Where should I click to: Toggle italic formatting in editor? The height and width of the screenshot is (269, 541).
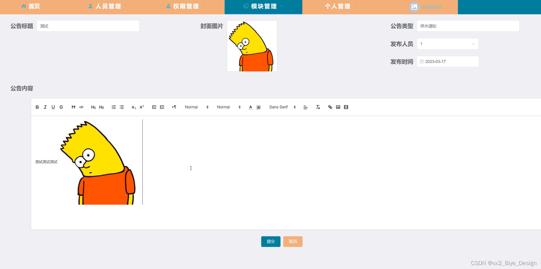[x=45, y=107]
